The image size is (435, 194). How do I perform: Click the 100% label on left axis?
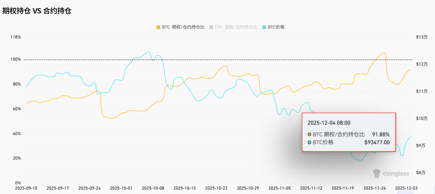point(16,60)
